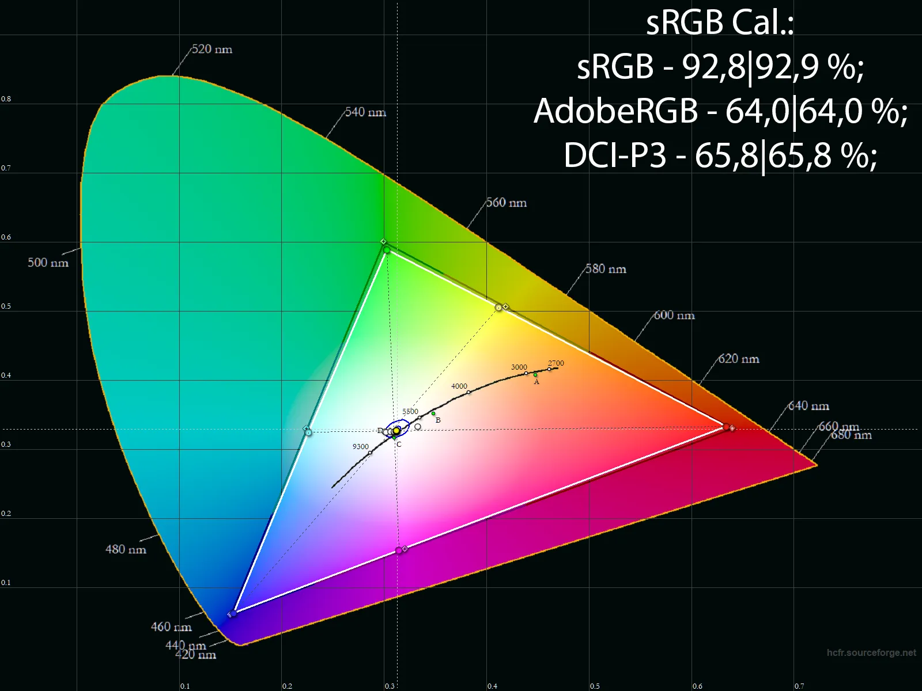This screenshot has height=691, width=922.
Task: Click the sRGB Cal. title text
Action: 720,23
